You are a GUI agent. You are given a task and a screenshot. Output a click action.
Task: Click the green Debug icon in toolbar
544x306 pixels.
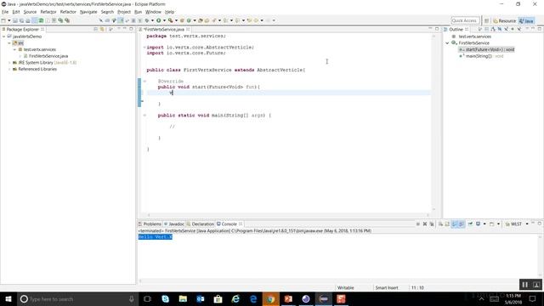coord(147,20)
